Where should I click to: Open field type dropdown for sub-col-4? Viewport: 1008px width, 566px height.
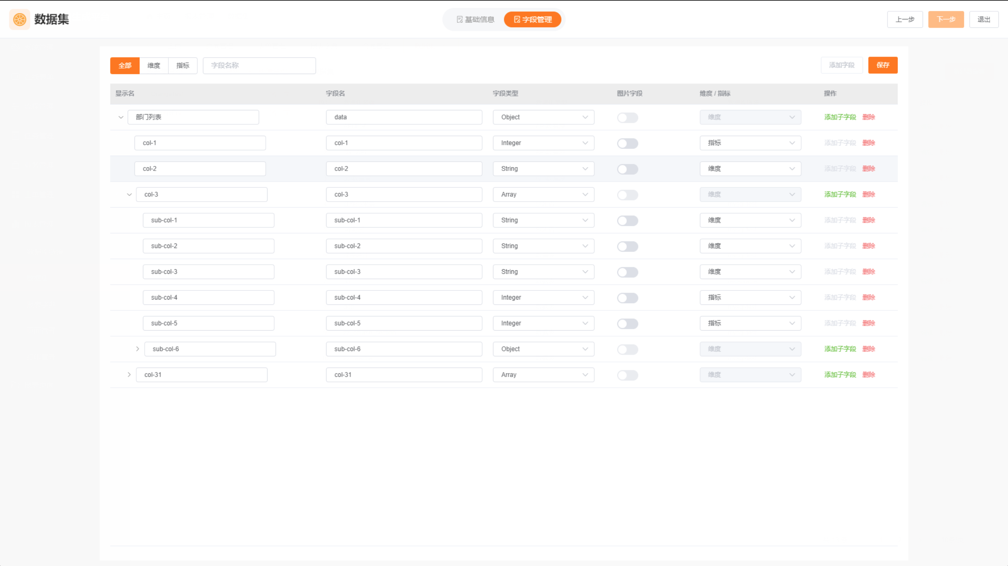coord(543,298)
